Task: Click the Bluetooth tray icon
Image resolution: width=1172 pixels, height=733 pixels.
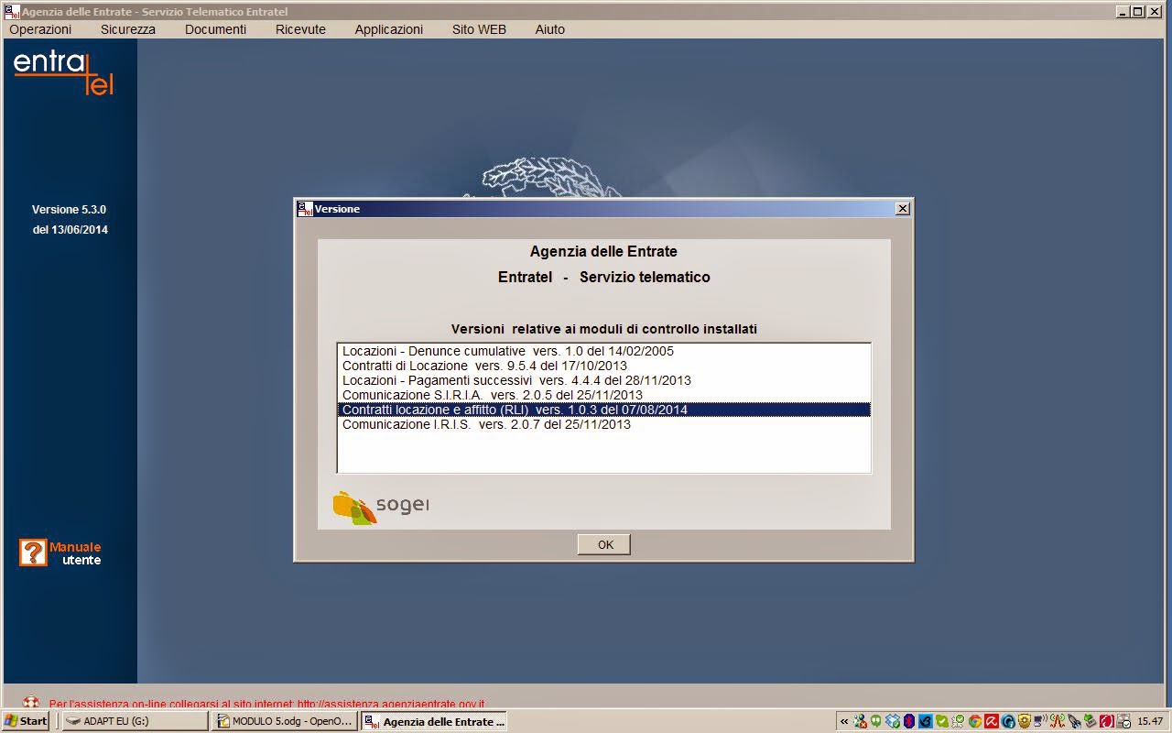Action: [x=908, y=721]
